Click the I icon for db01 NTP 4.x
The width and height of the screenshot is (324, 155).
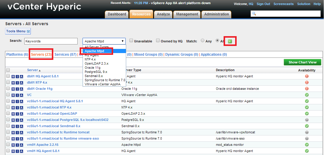17,83
